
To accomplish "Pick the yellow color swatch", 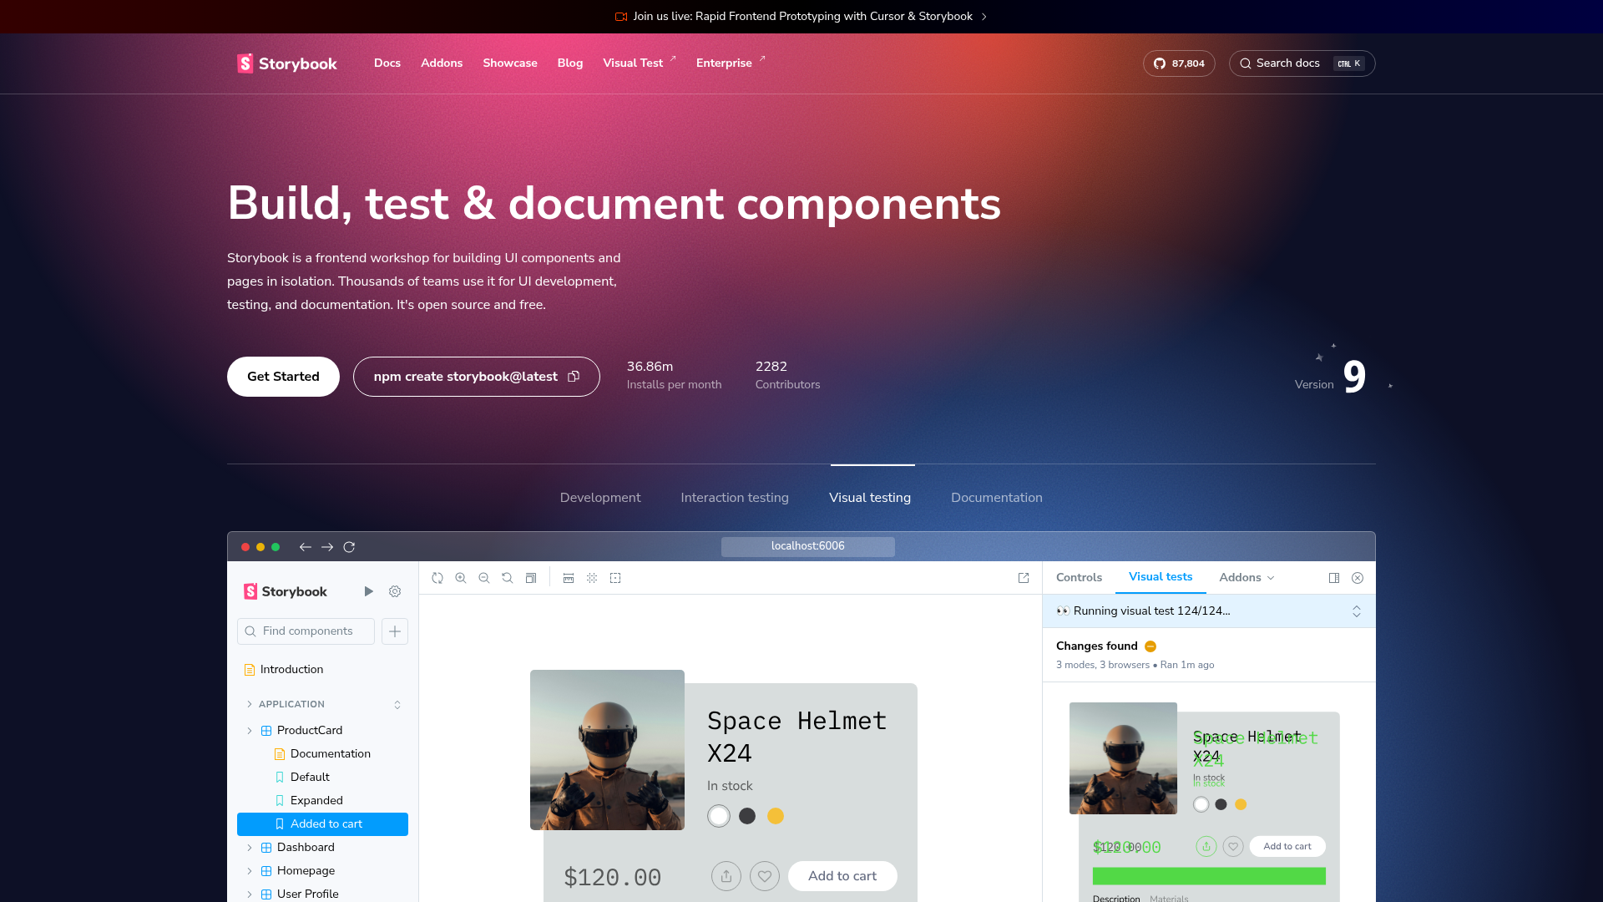I will [776, 816].
